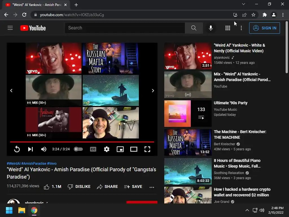289x217 pixels.
Task: Open sidebar White & Nerdy video title
Action: tap(239, 48)
